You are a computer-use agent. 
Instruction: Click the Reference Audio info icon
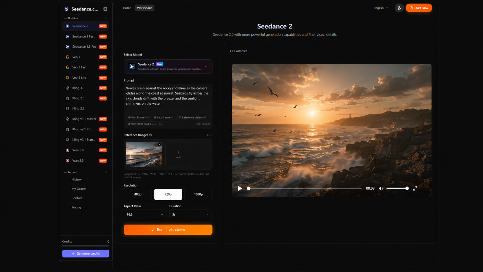click(x=160, y=124)
